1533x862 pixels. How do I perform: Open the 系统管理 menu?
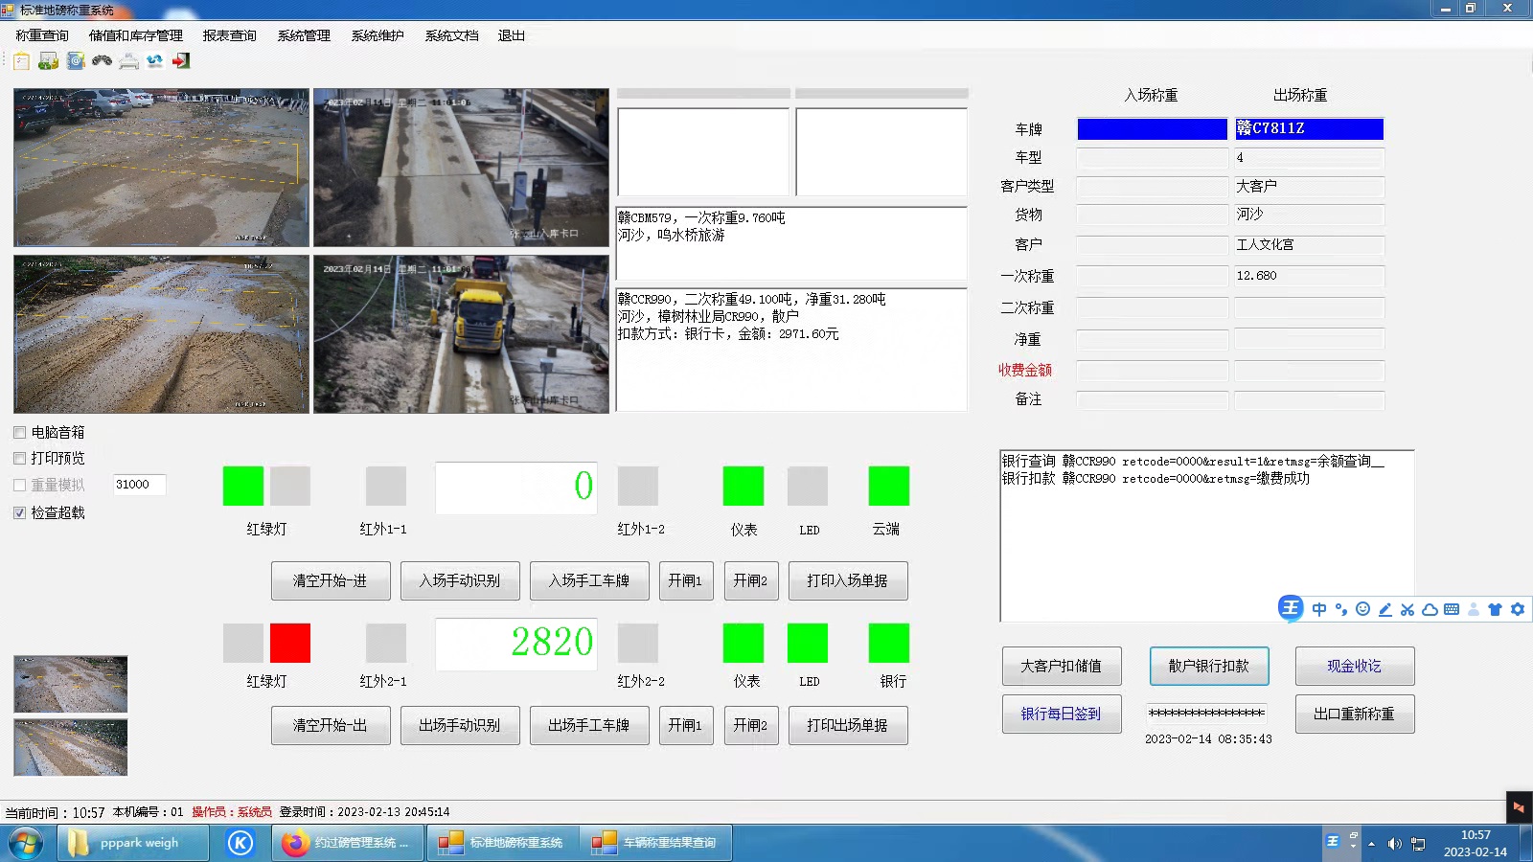pos(304,35)
